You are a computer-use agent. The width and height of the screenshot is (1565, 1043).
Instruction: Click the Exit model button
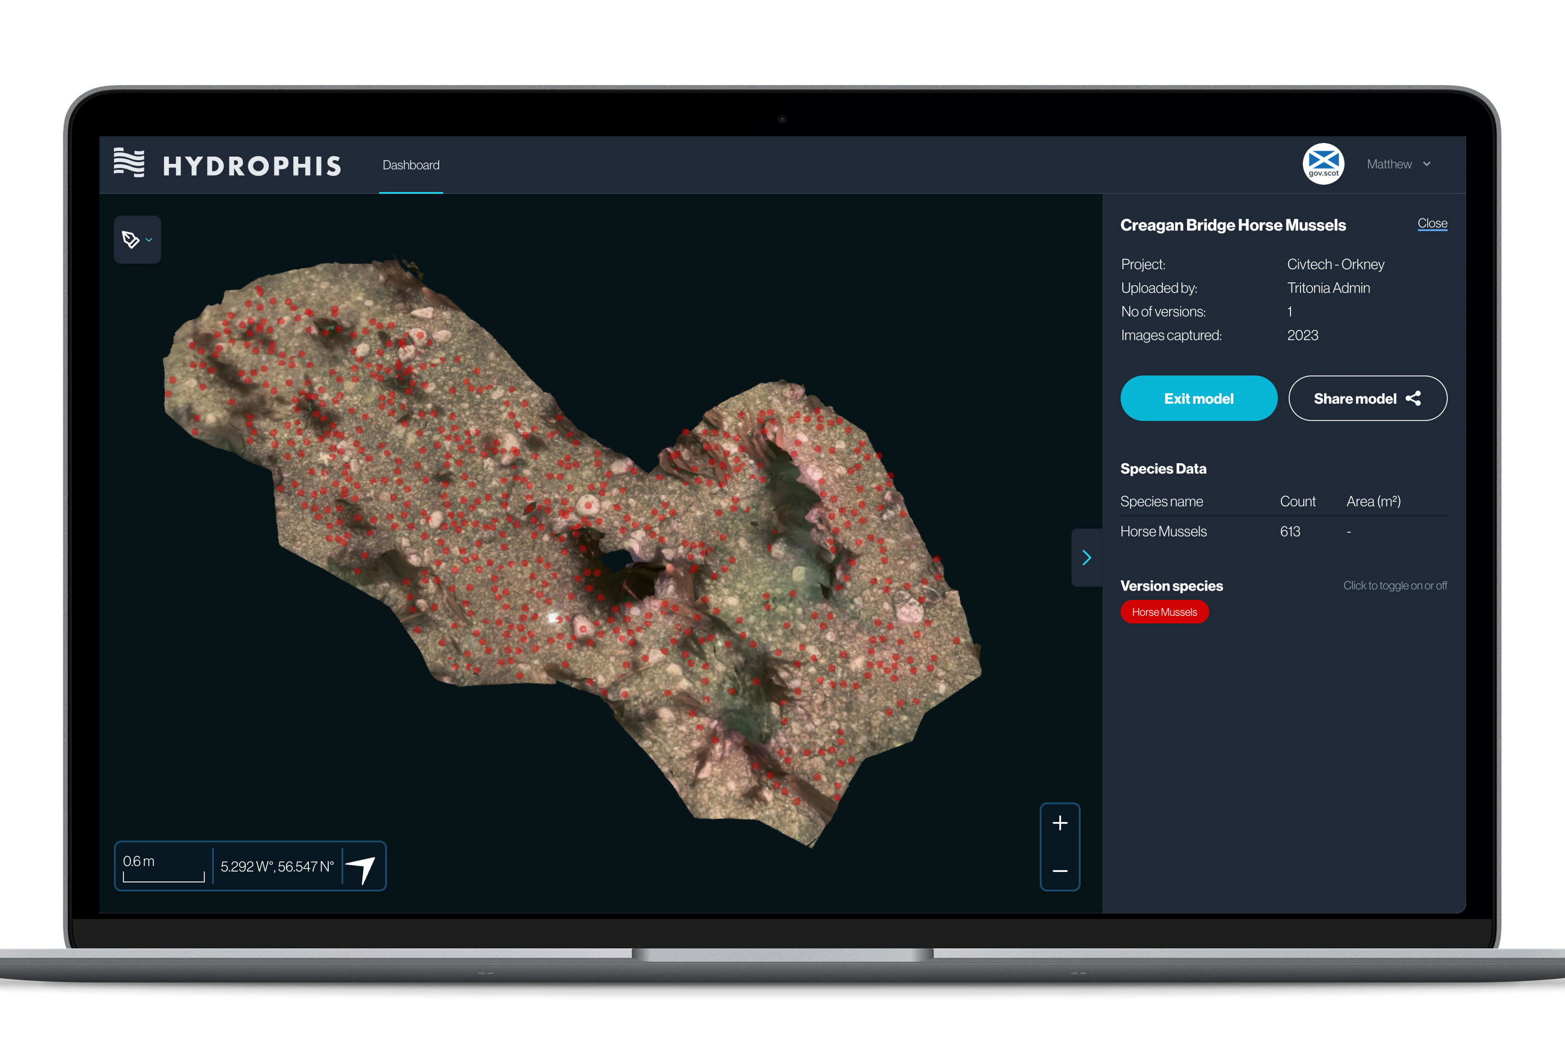[1198, 399]
